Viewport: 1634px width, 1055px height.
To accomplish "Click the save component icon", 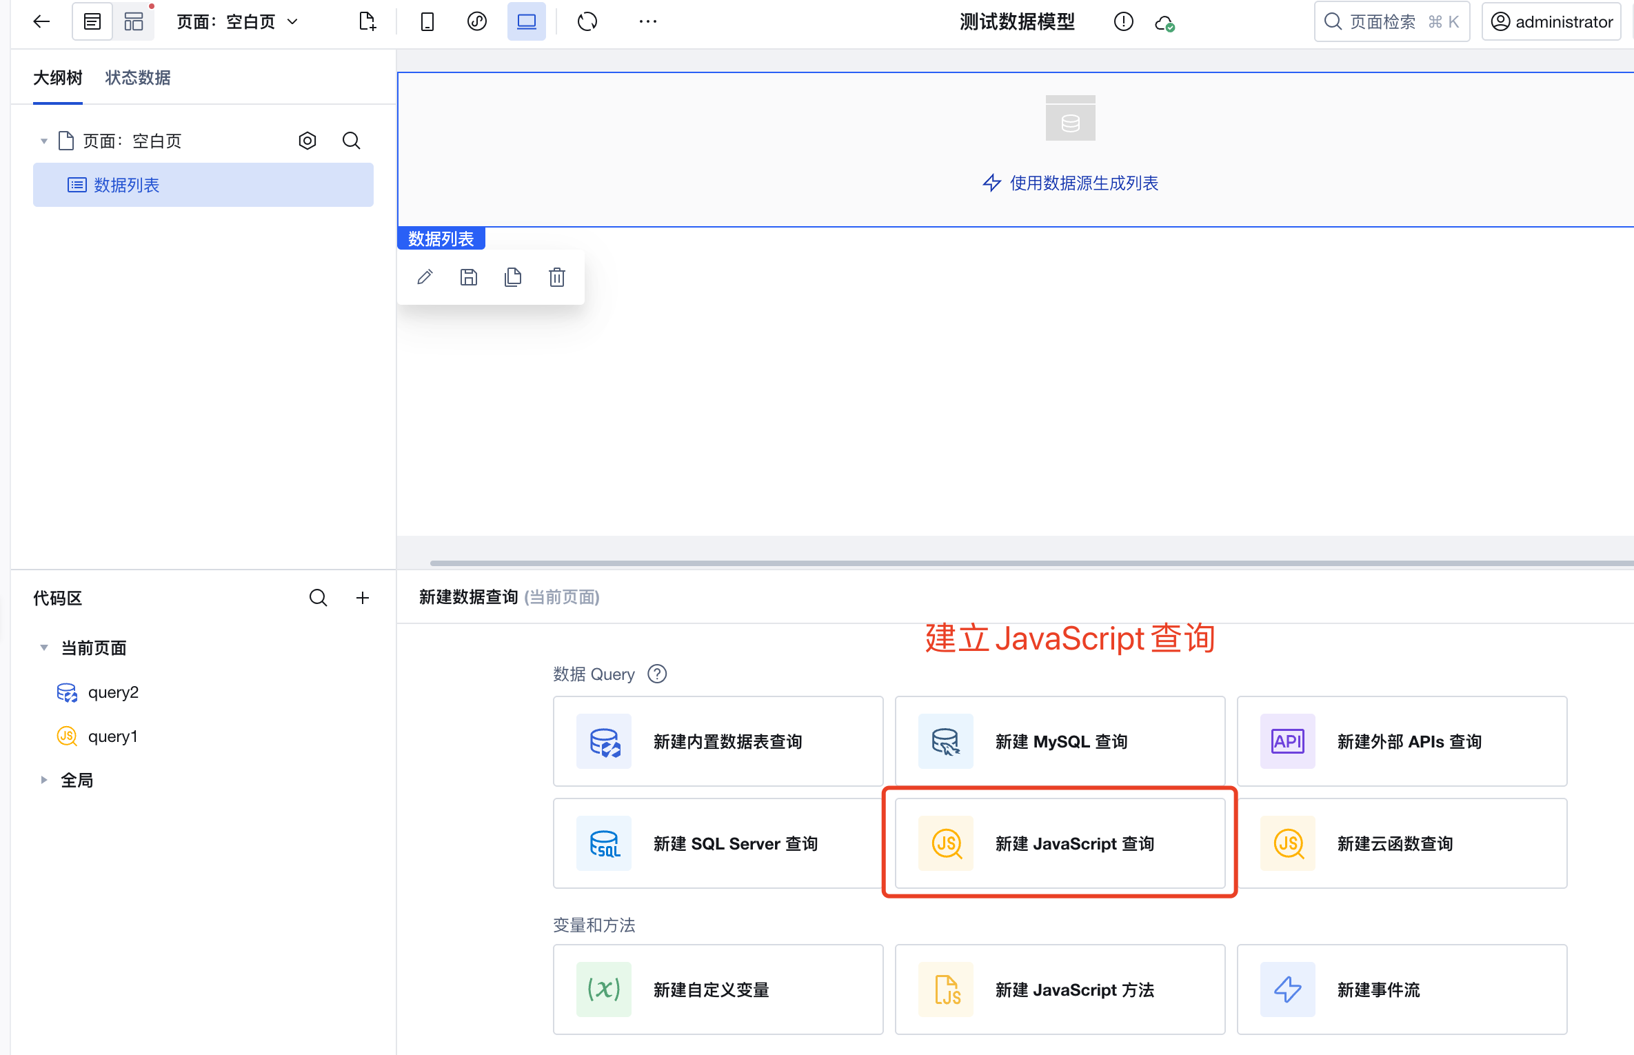I will (x=469, y=277).
